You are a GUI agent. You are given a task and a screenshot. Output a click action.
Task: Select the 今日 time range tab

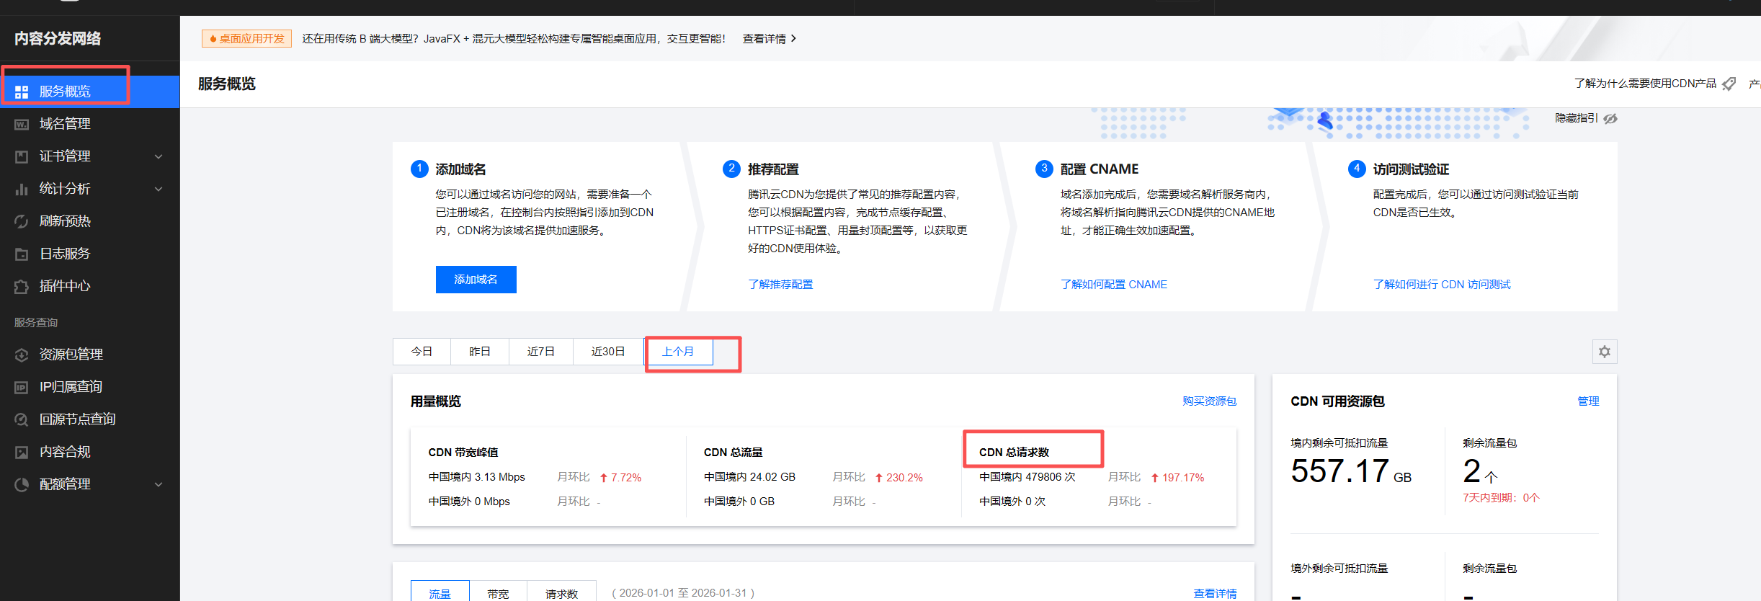(422, 352)
